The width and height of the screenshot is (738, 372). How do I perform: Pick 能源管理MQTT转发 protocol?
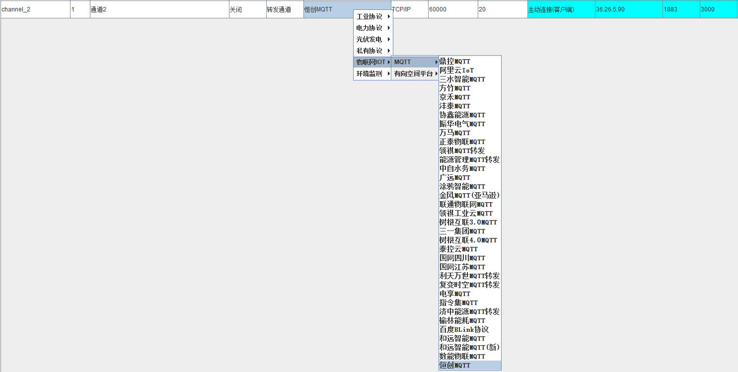tap(470, 159)
